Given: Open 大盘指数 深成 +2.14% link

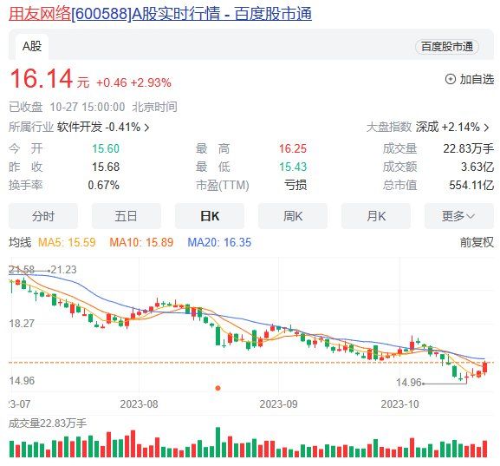Looking at the screenshot, I should 427,127.
